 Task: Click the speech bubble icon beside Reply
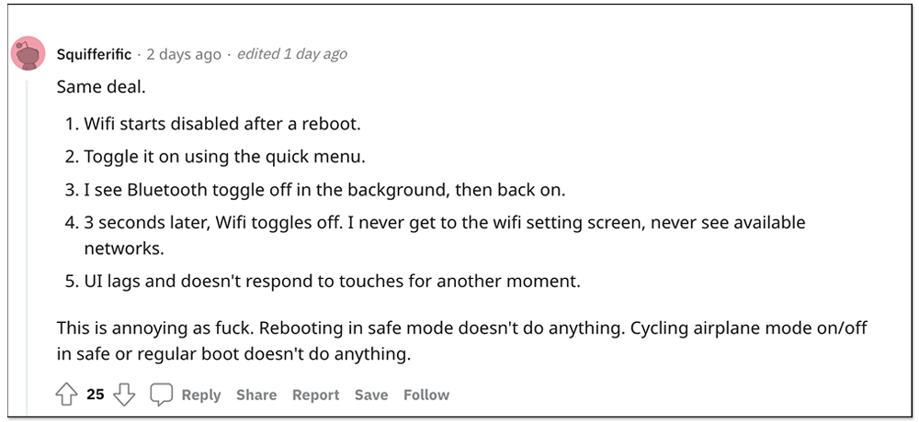(161, 395)
